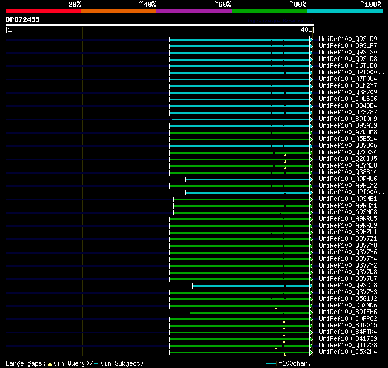Open the UniRef100_Q9SLR7 hit label
The height and width of the screenshot is (368, 388).
(x=348, y=45)
